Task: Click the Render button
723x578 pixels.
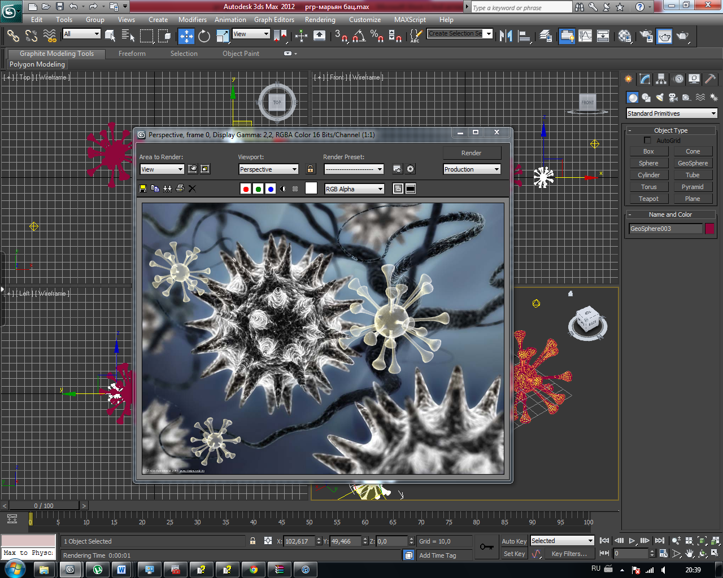Action: pyautogui.click(x=471, y=153)
